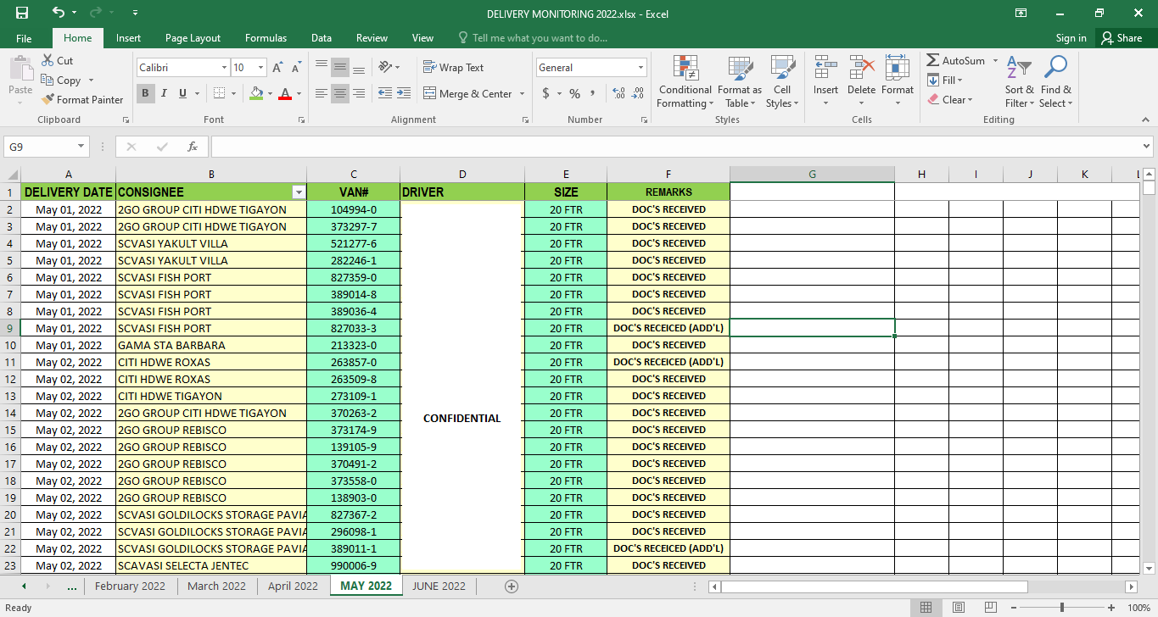Zoom out with the minus button

point(1013,608)
